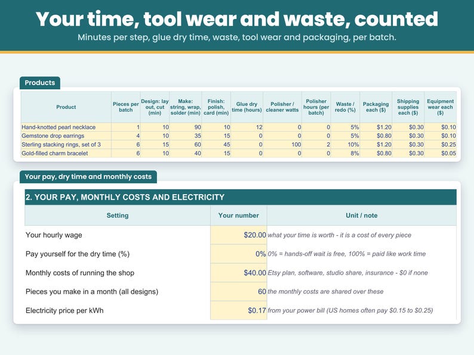The image size is (474, 355).
Task: Select charm bracelet equipment wear $0.05
Action: [x=440, y=153]
